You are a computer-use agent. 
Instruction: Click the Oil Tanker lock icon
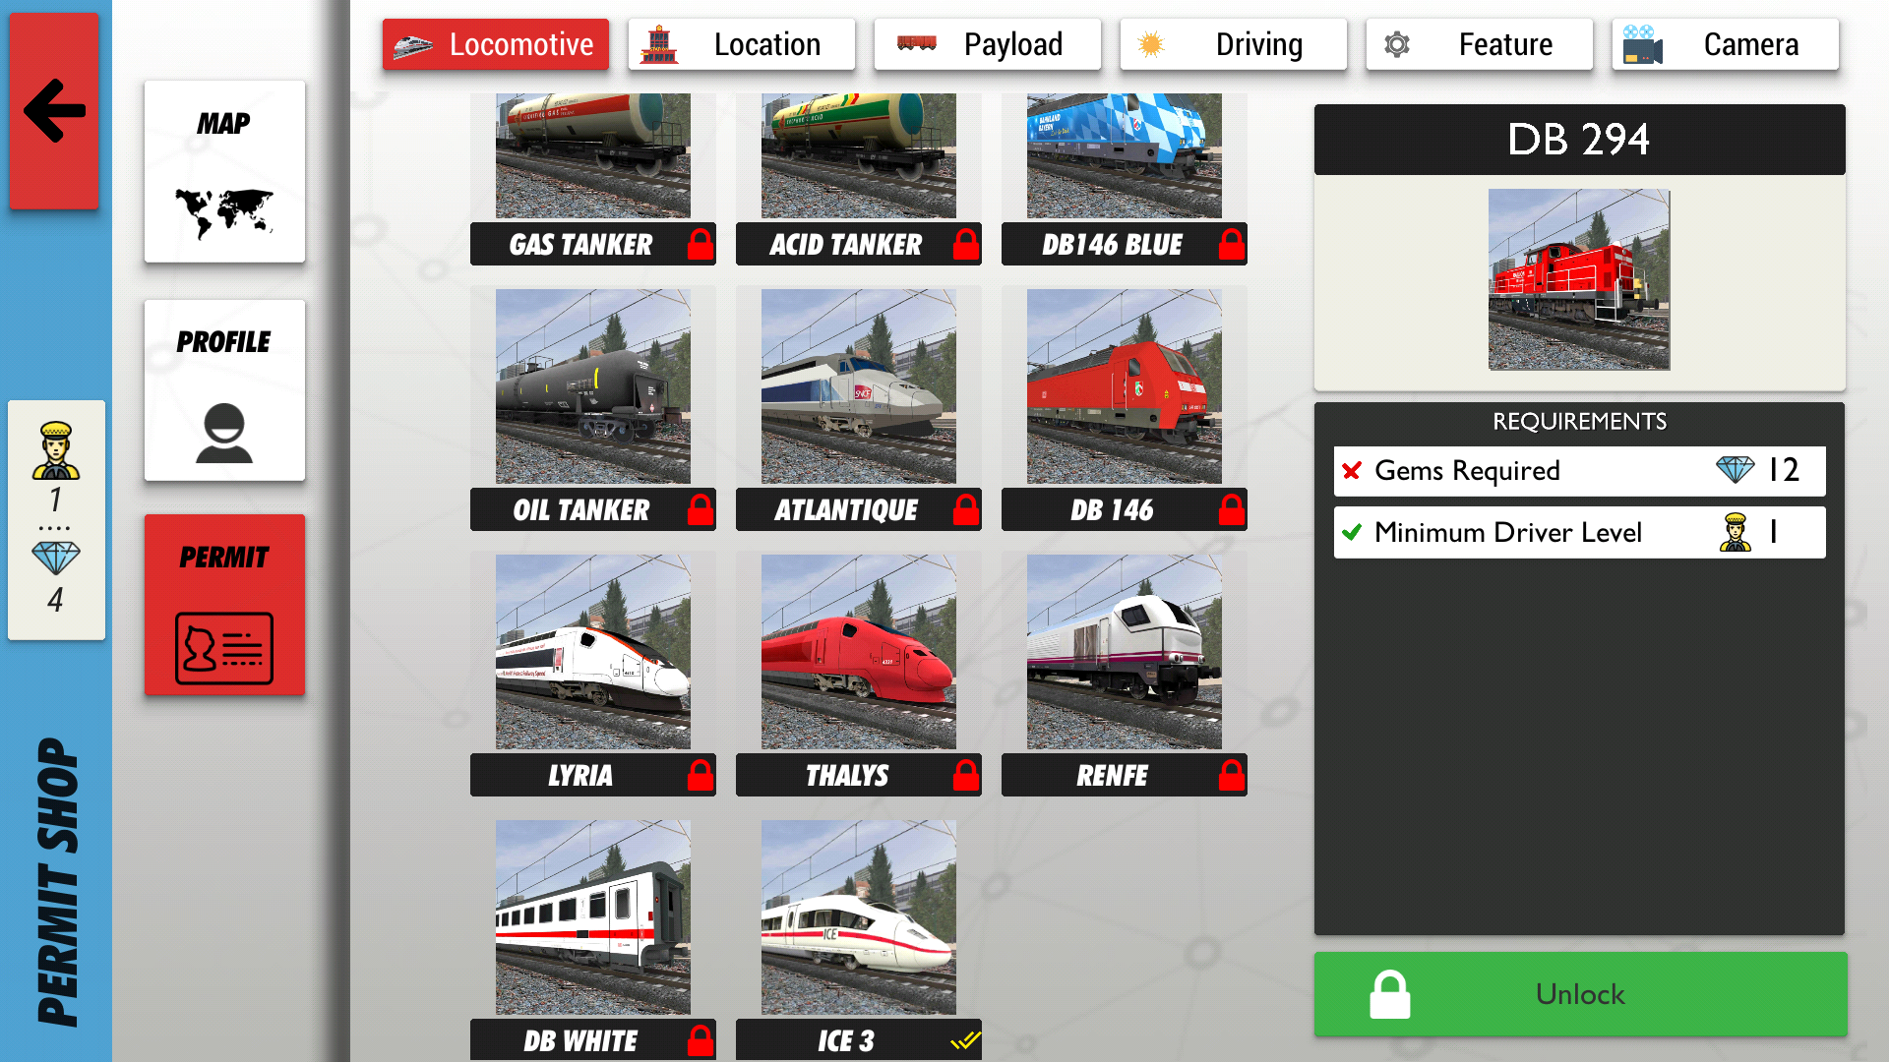(x=701, y=508)
